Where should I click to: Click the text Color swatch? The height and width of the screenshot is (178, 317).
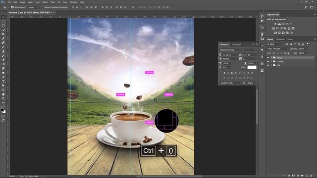click(252, 67)
